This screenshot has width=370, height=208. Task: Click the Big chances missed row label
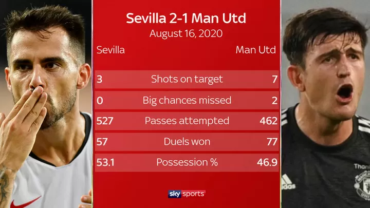(x=187, y=100)
